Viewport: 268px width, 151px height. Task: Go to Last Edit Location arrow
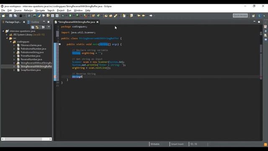point(139,16)
